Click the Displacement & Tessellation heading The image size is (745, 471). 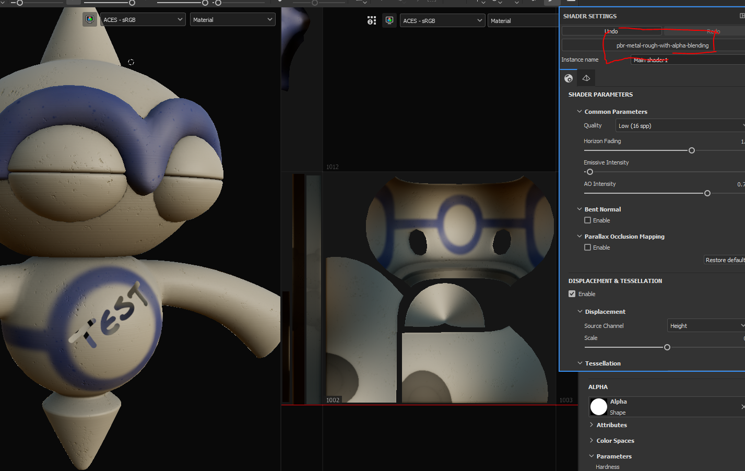click(x=615, y=281)
